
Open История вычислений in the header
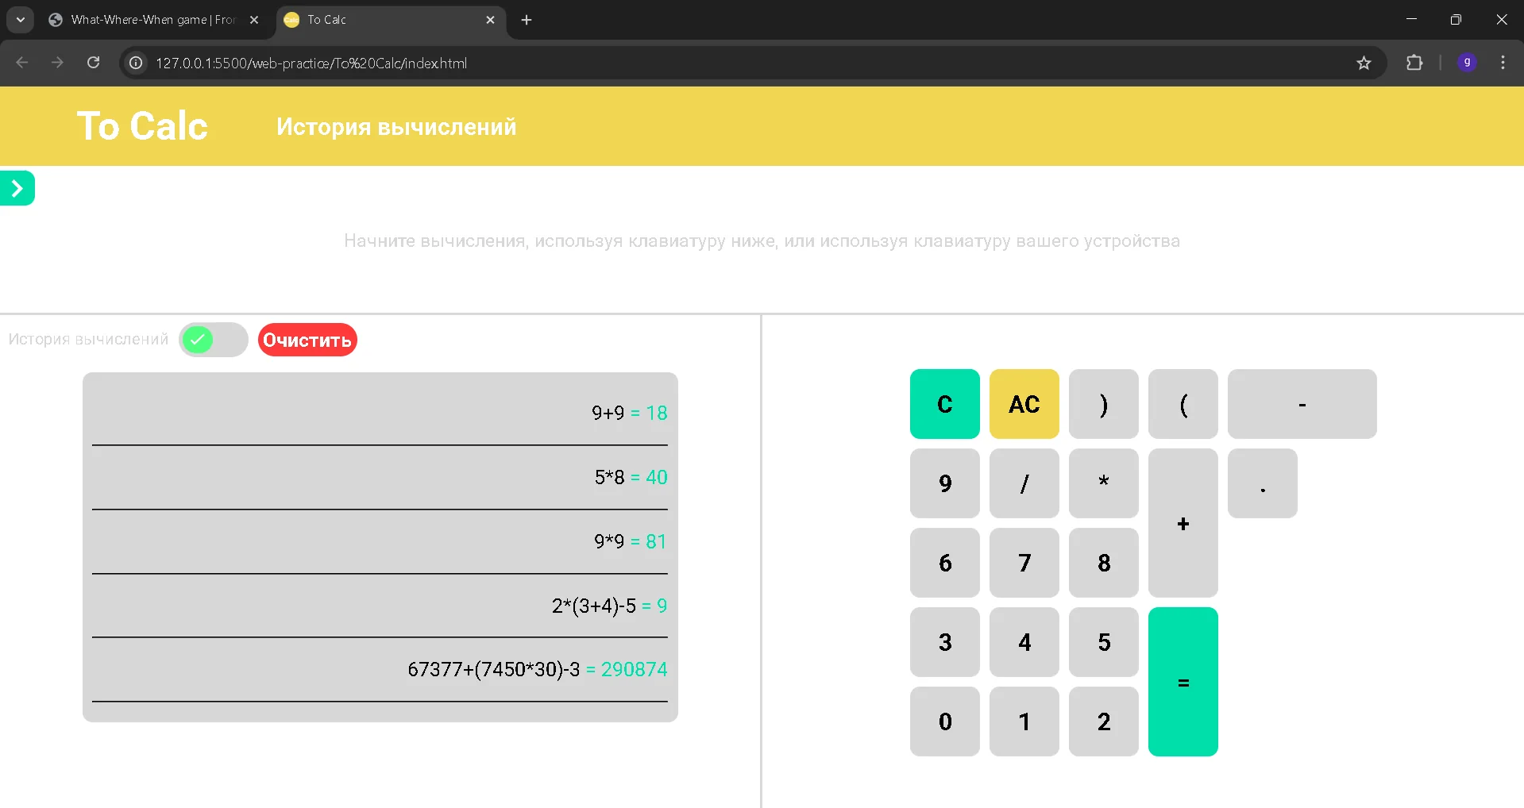pyautogui.click(x=396, y=127)
